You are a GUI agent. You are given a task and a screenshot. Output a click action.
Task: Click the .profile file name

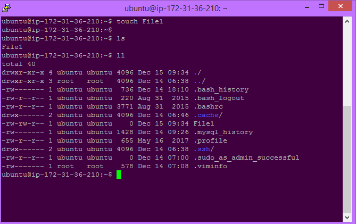210,140
